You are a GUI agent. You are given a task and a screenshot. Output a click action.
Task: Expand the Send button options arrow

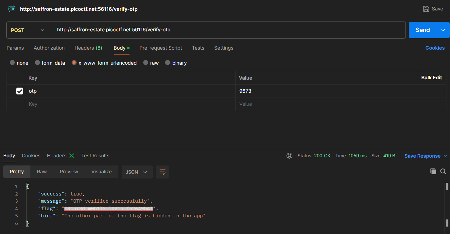pos(443,30)
